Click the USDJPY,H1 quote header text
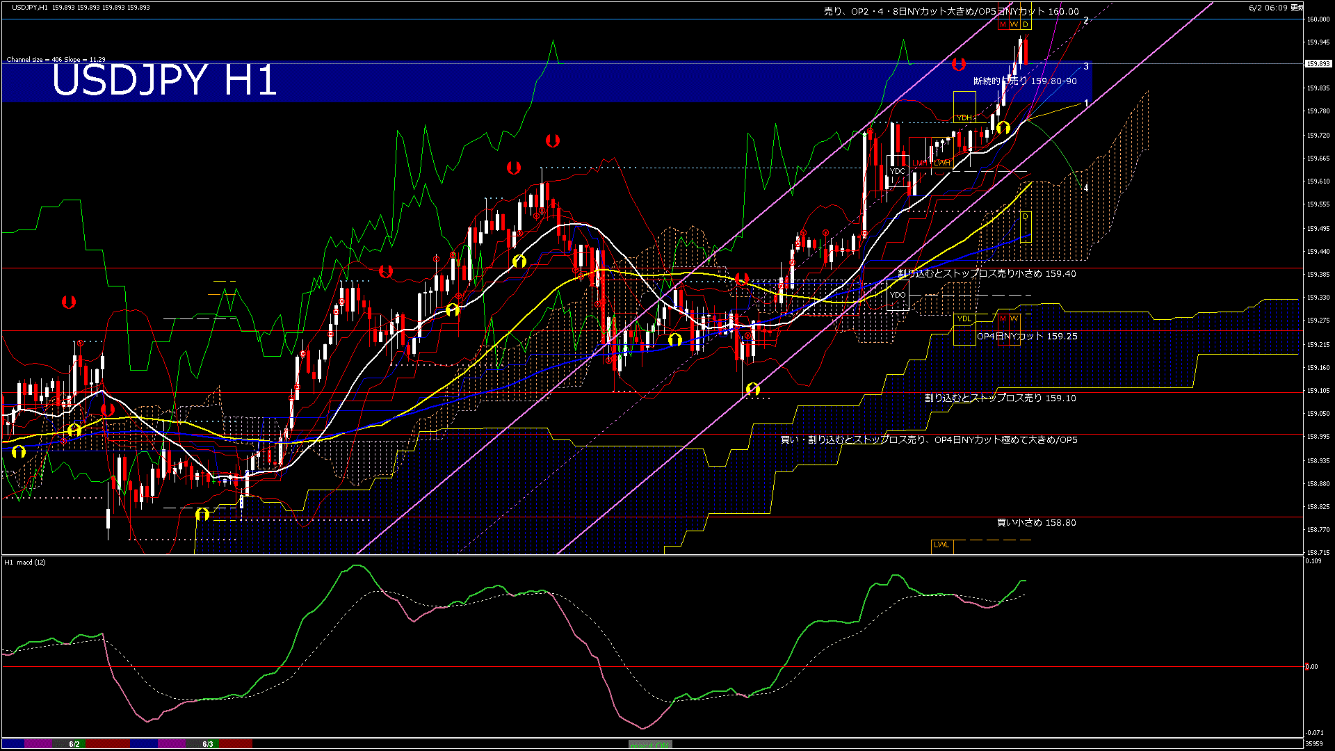 [81, 7]
